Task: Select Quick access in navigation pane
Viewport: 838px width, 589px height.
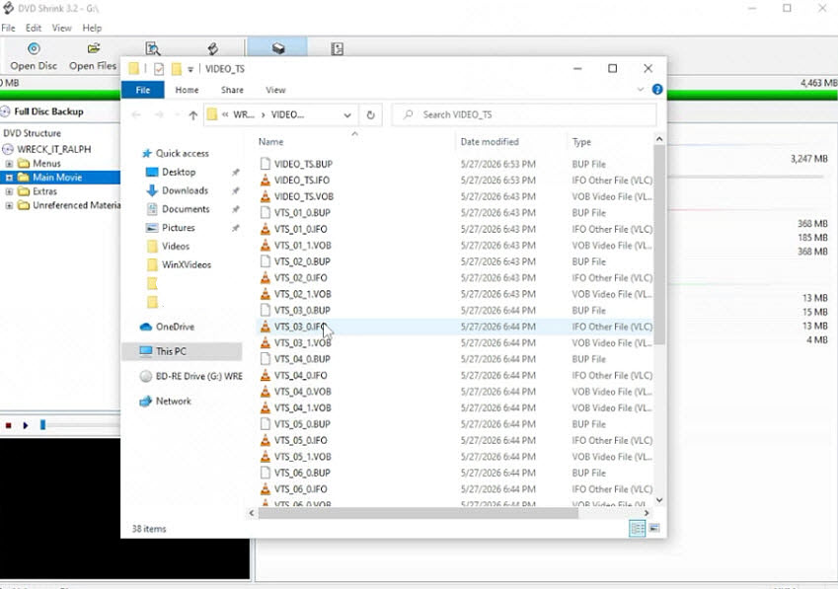Action: (x=182, y=153)
